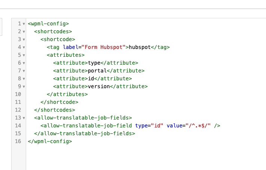Viewport: 266px width, 170px height.
Task: Click the closing </allow-translatable-job-fields> tag
Action: [x=85, y=133]
